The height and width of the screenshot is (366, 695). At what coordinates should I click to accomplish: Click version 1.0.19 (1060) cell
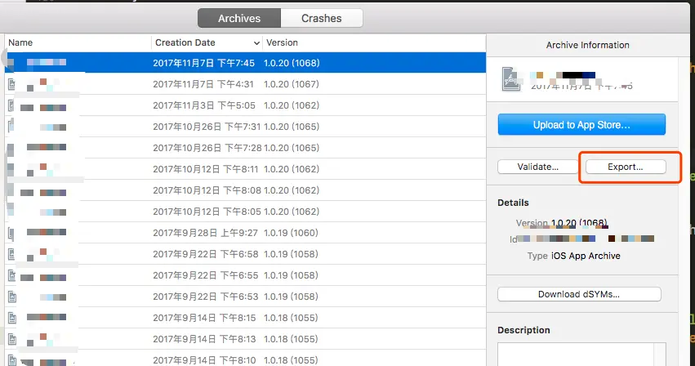pyautogui.click(x=292, y=233)
